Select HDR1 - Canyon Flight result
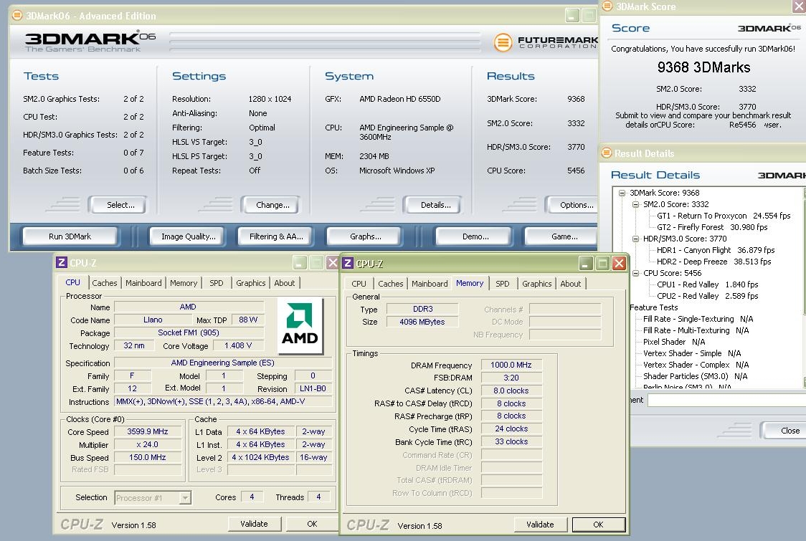The image size is (806, 541). click(x=716, y=250)
